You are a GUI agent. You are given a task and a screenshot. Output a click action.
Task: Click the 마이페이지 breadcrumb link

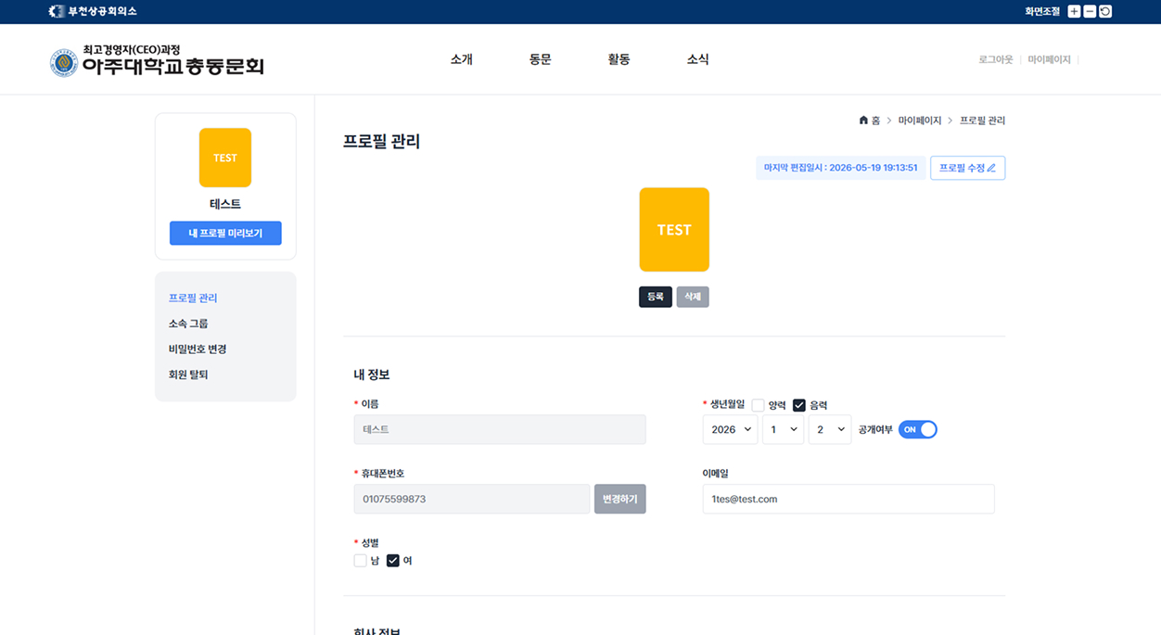[920, 121]
